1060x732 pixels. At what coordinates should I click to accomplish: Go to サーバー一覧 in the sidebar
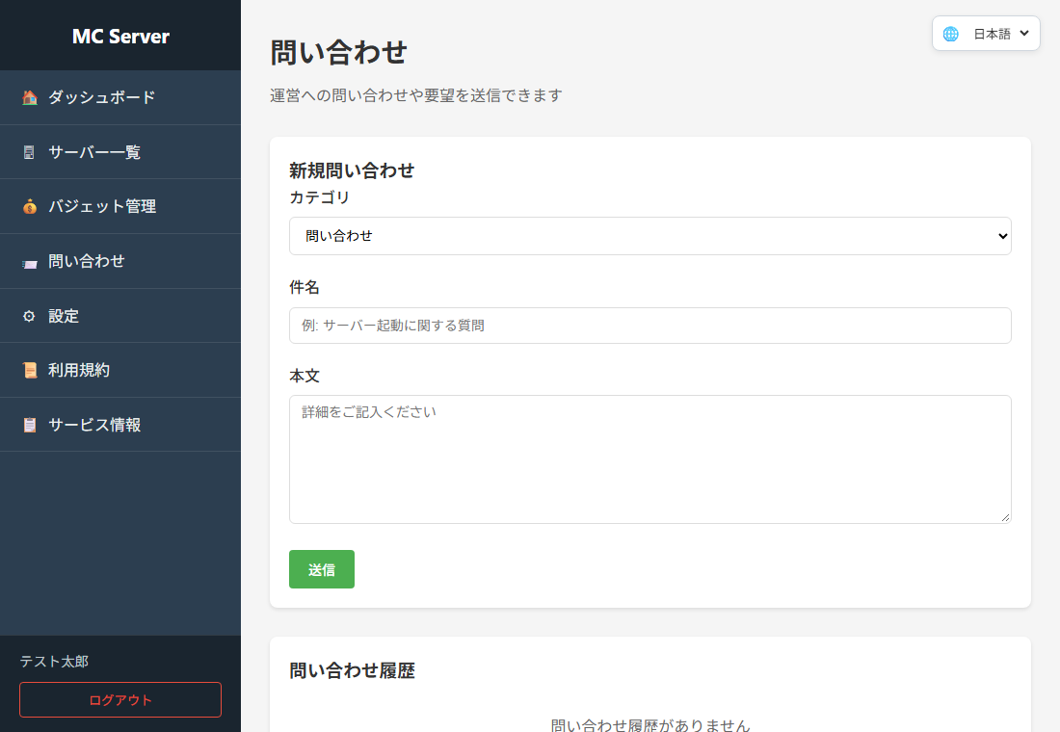120,152
